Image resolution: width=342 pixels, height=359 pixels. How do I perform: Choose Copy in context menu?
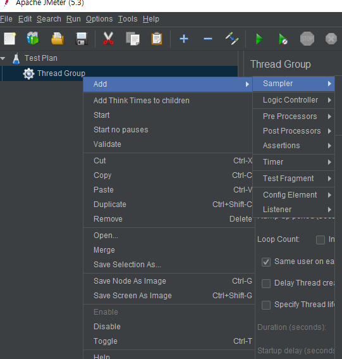click(168, 175)
